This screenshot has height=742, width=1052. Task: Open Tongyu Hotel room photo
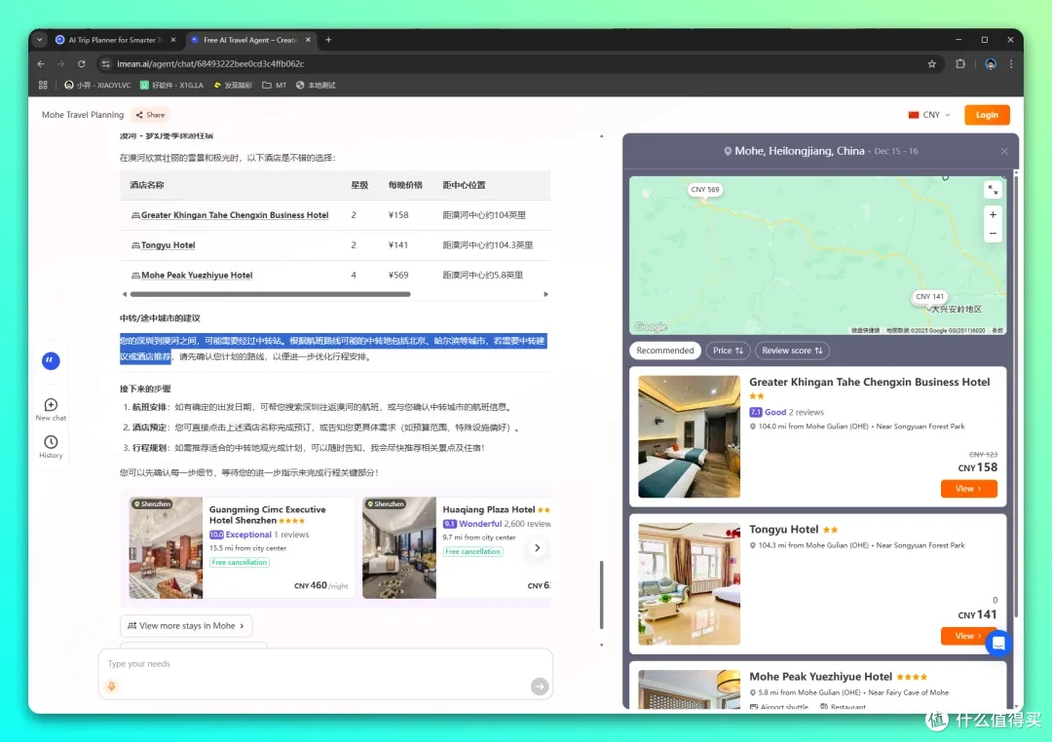(x=689, y=583)
